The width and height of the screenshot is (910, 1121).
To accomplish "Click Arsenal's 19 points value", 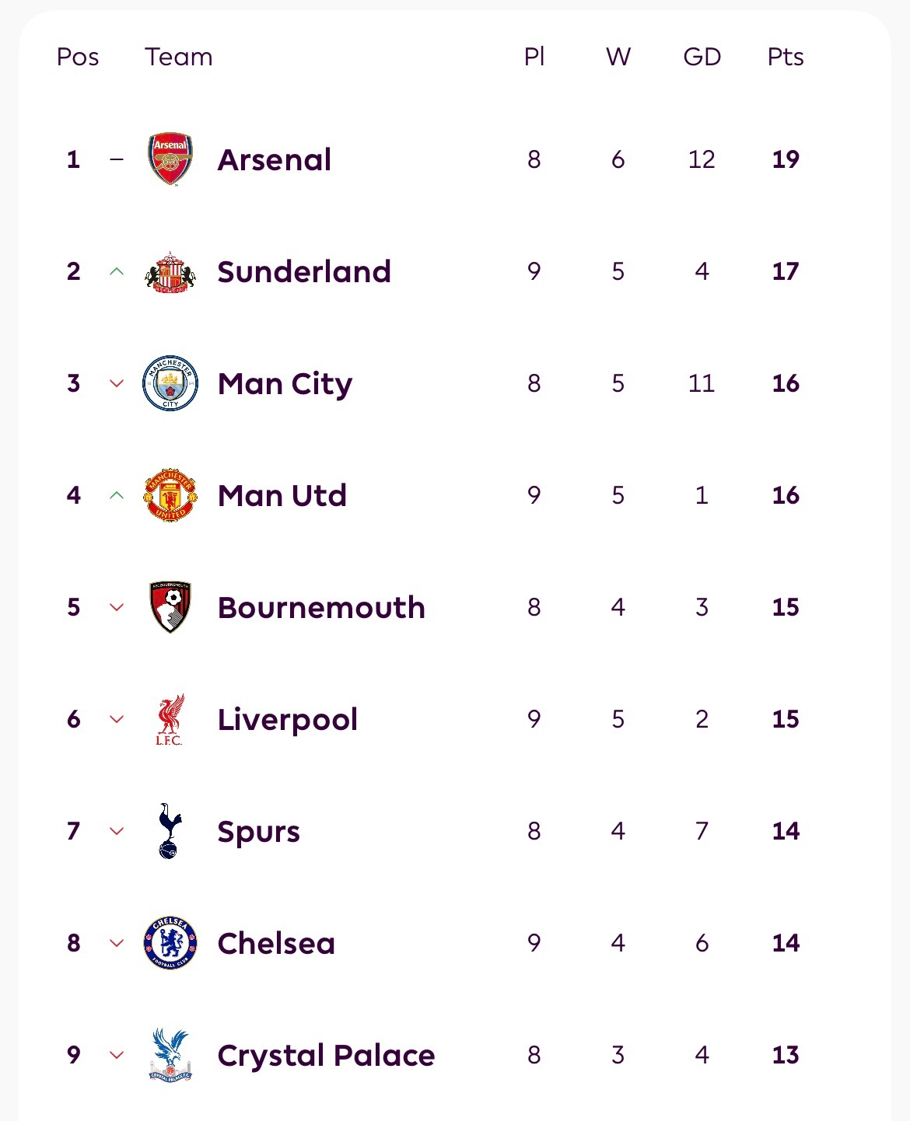I will pos(786,159).
